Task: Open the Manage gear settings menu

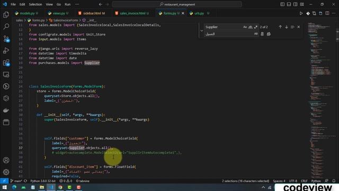Action: tap(6, 172)
